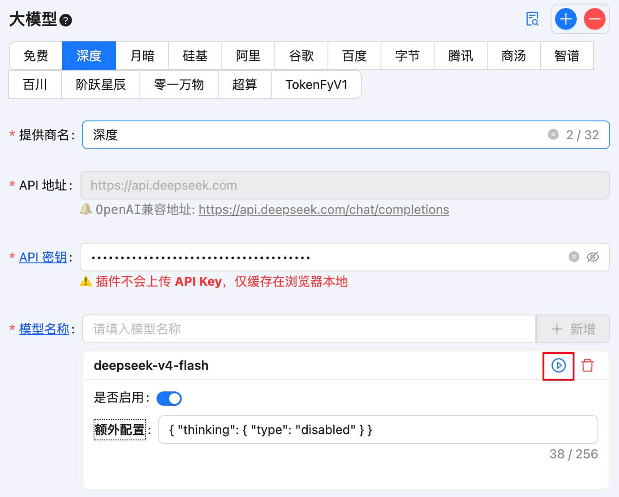
Task: Delete the deepseek-v4-flash model
Action: [588, 365]
